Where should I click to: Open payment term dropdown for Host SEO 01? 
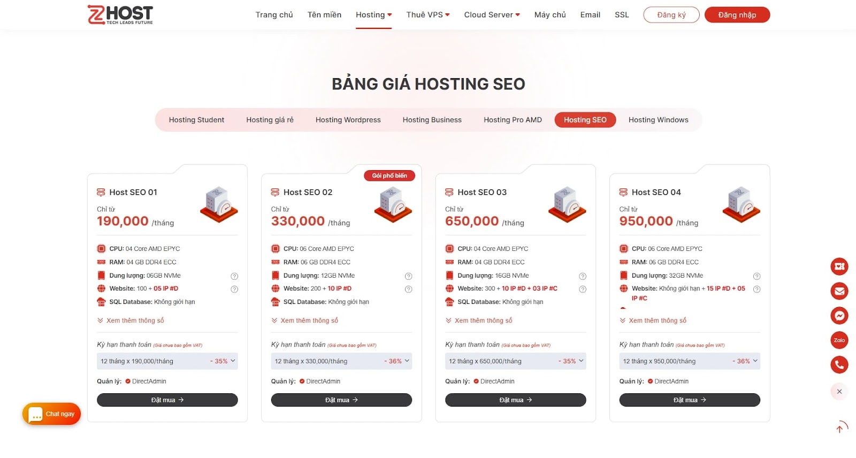point(167,361)
